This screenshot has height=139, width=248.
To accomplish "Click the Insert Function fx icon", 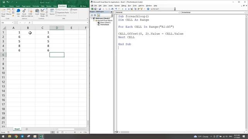I will click(29, 23).
